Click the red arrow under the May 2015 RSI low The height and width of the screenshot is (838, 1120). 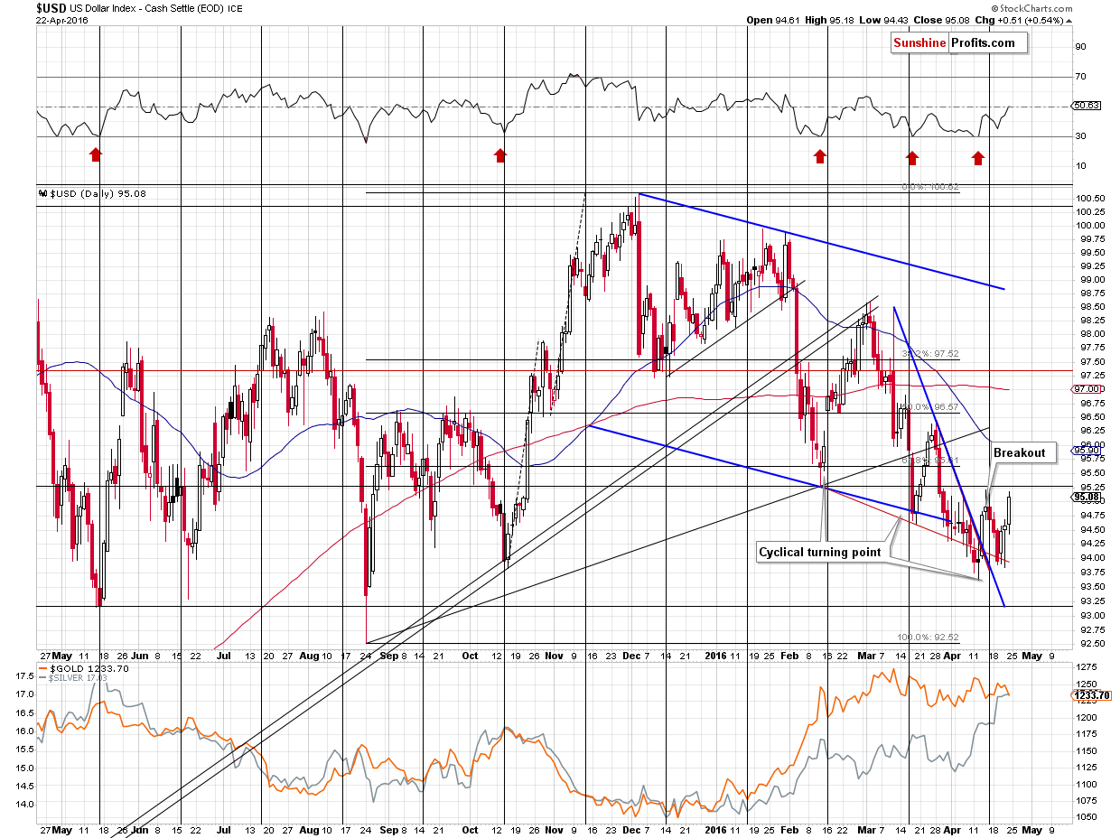[x=96, y=156]
